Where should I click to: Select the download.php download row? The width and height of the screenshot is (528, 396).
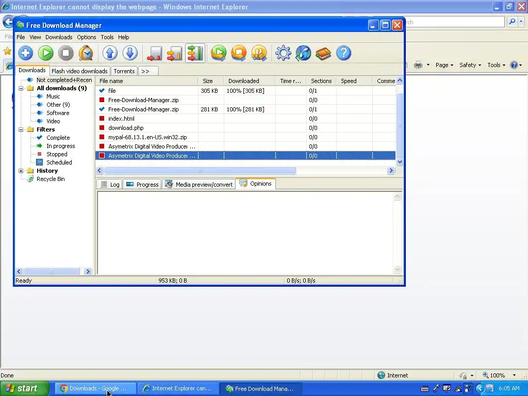(x=245, y=128)
